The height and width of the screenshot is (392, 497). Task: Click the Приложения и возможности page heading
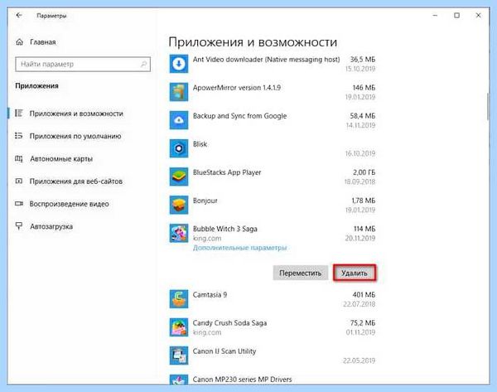(x=253, y=42)
